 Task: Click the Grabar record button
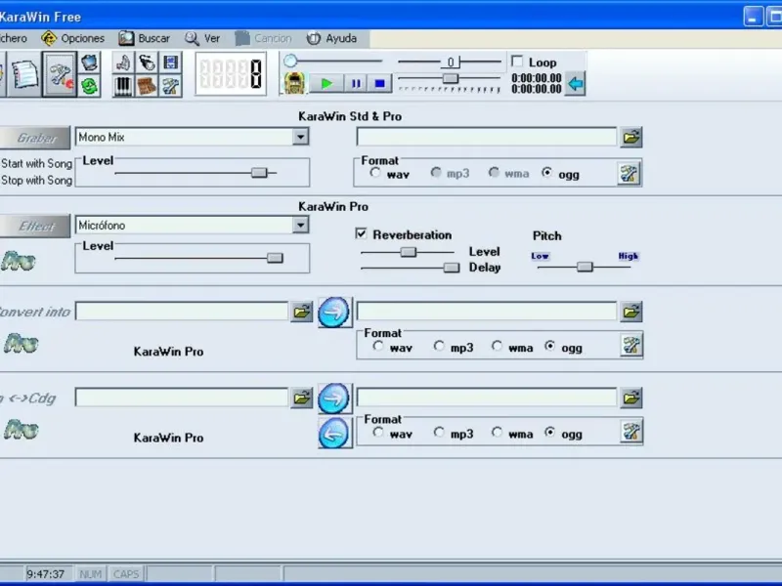tap(35, 138)
